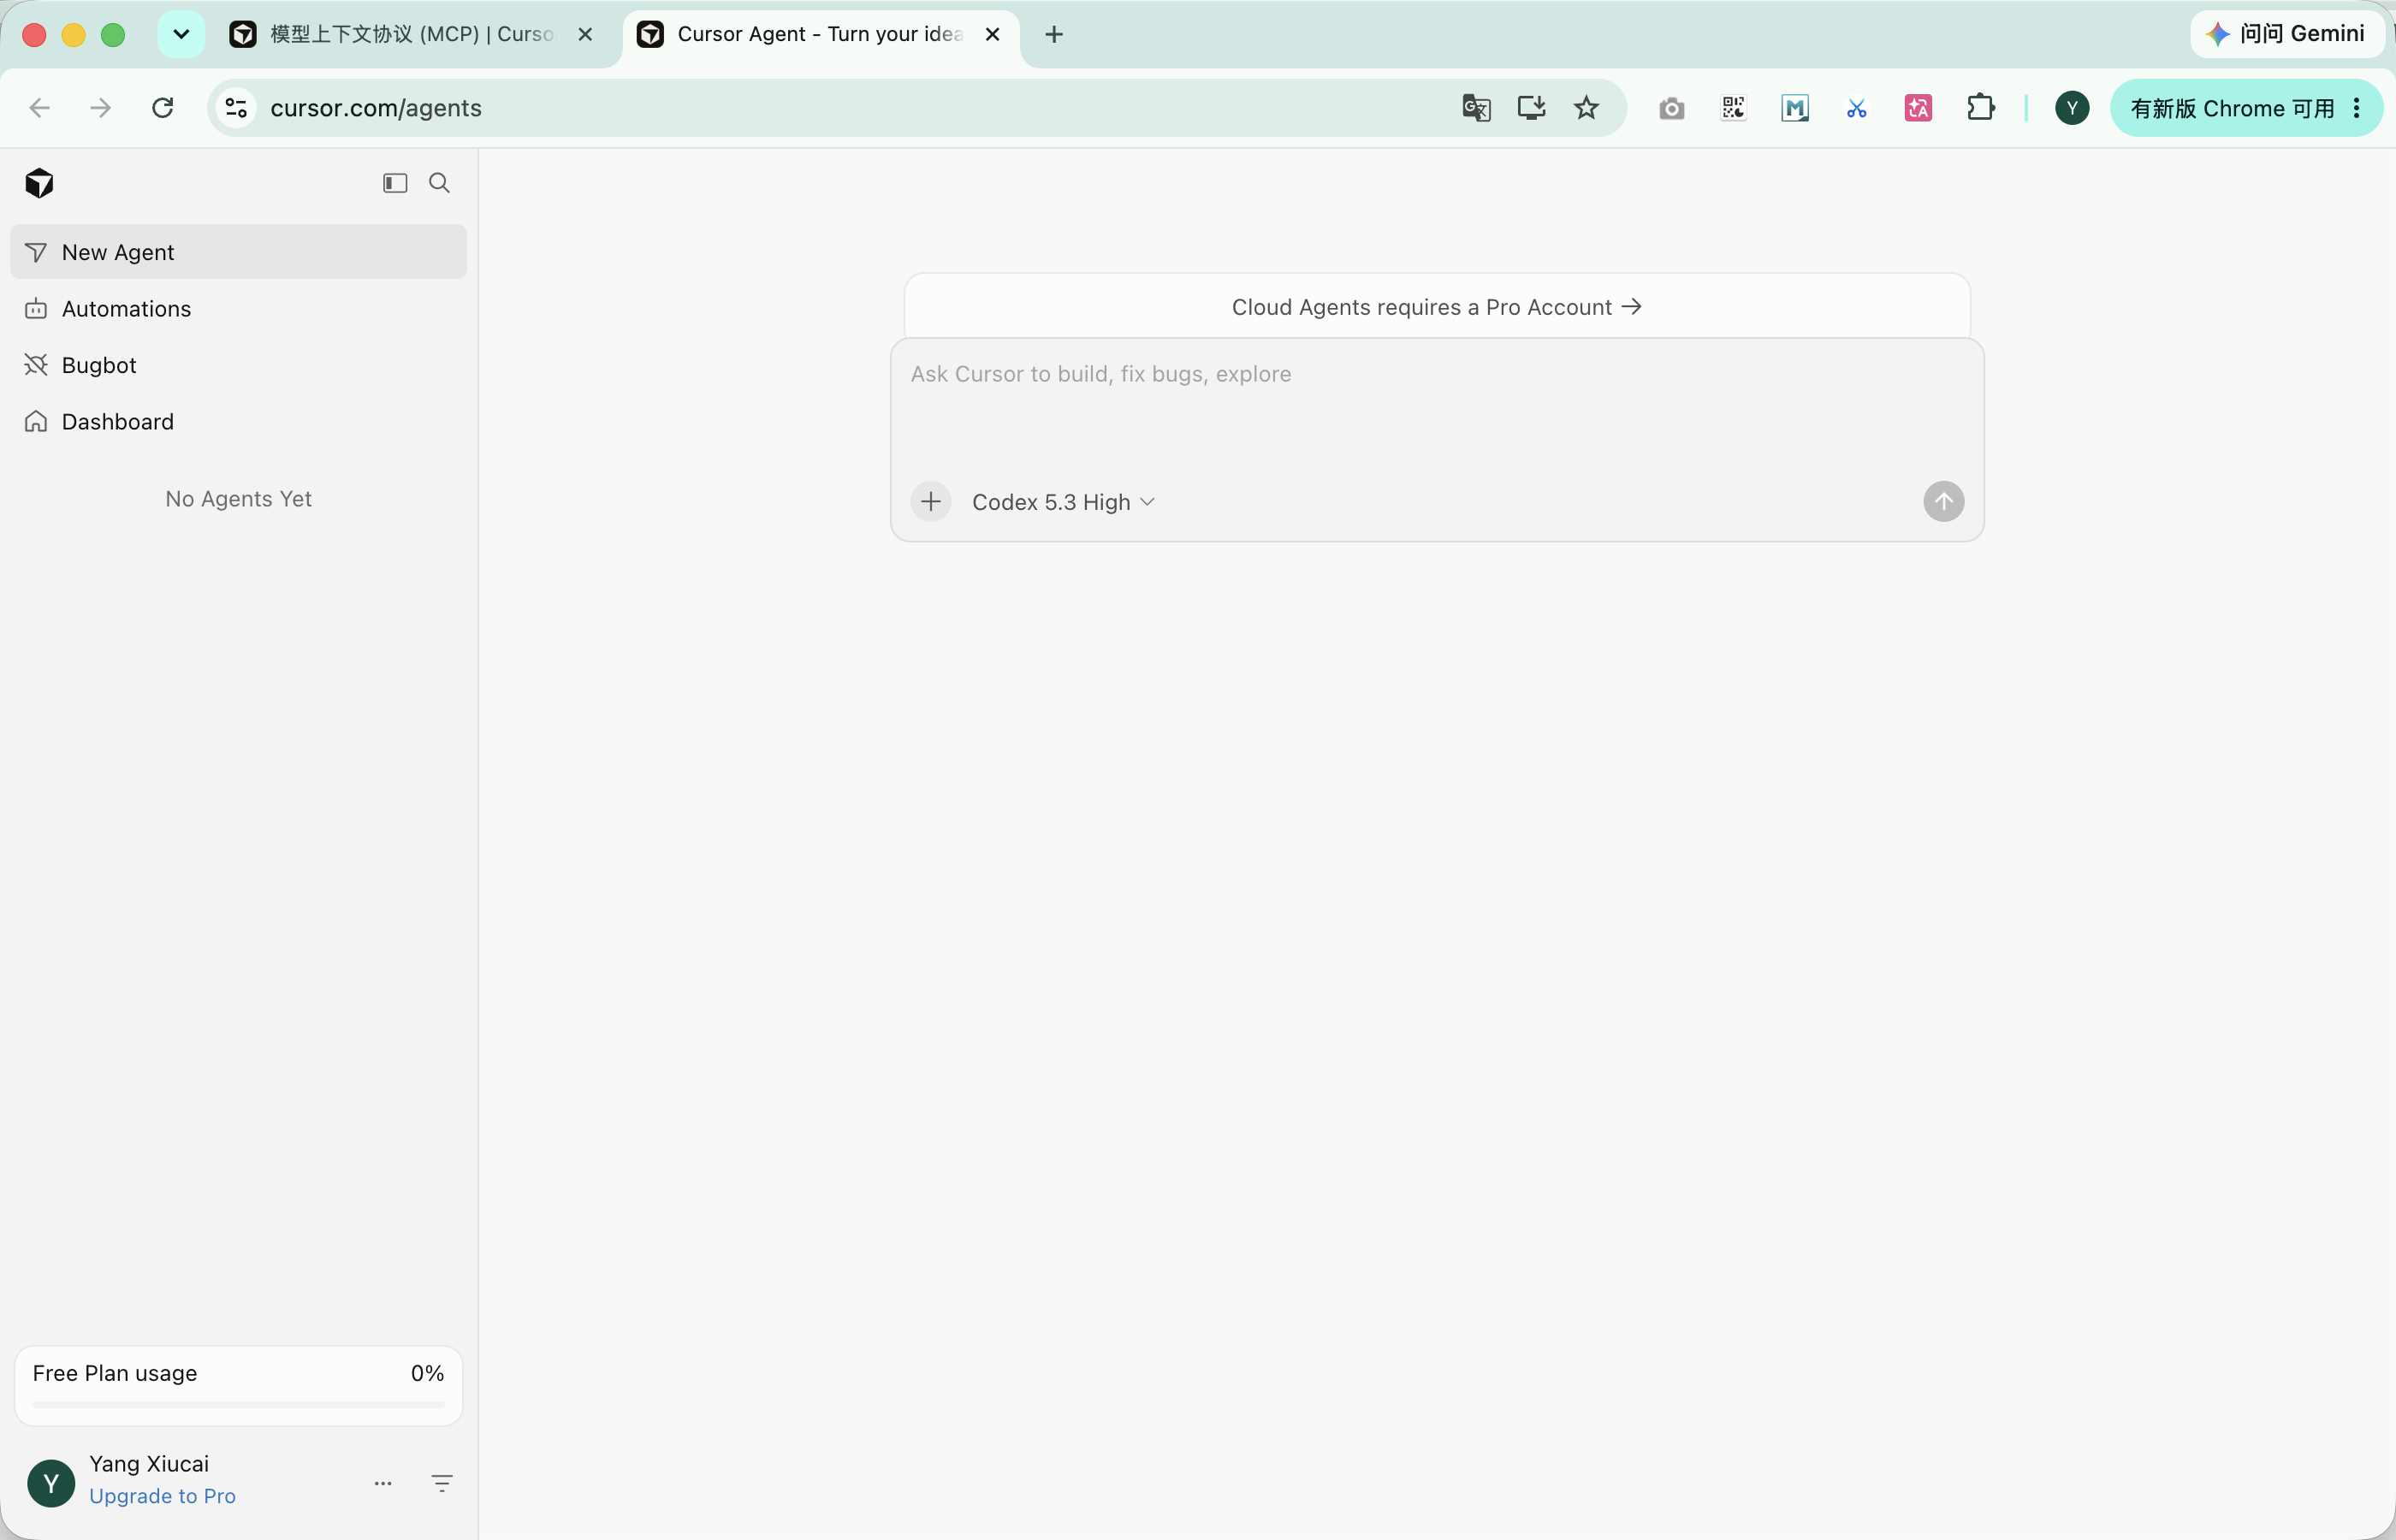The height and width of the screenshot is (1540, 2396).
Task: Click the plus attach button in prompt
Action: pos(931,502)
